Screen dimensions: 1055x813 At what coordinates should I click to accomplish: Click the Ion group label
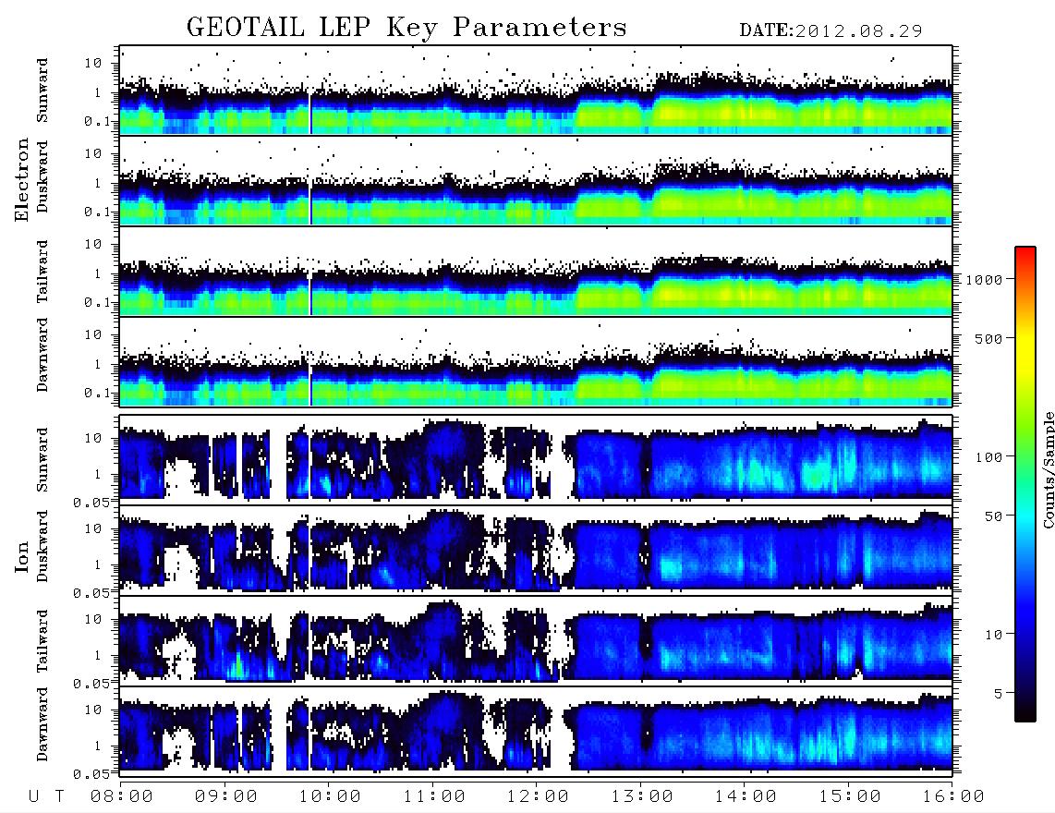pyautogui.click(x=21, y=556)
